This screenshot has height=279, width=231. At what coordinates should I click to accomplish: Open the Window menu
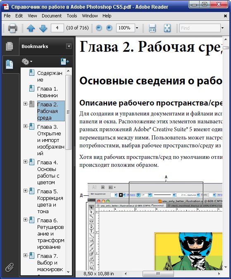click(x=90, y=16)
